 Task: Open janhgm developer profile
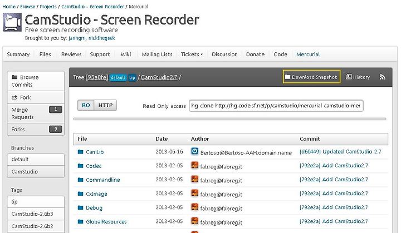(x=77, y=38)
